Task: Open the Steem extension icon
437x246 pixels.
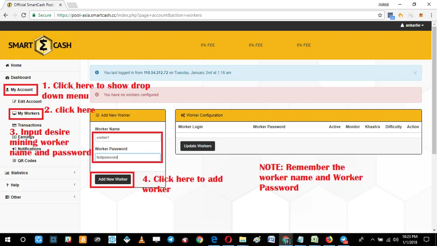Action: [411, 15]
